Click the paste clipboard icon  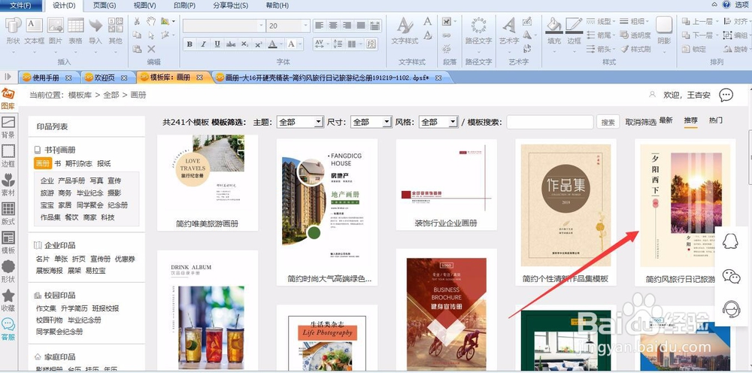[x=137, y=48]
